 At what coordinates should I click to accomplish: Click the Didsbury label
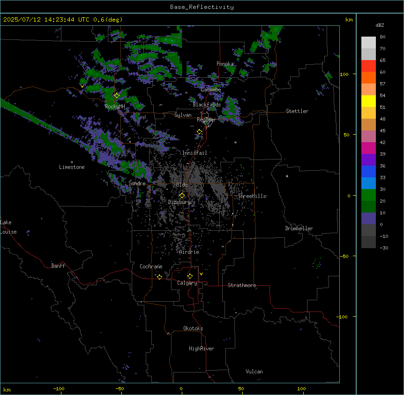(180, 202)
